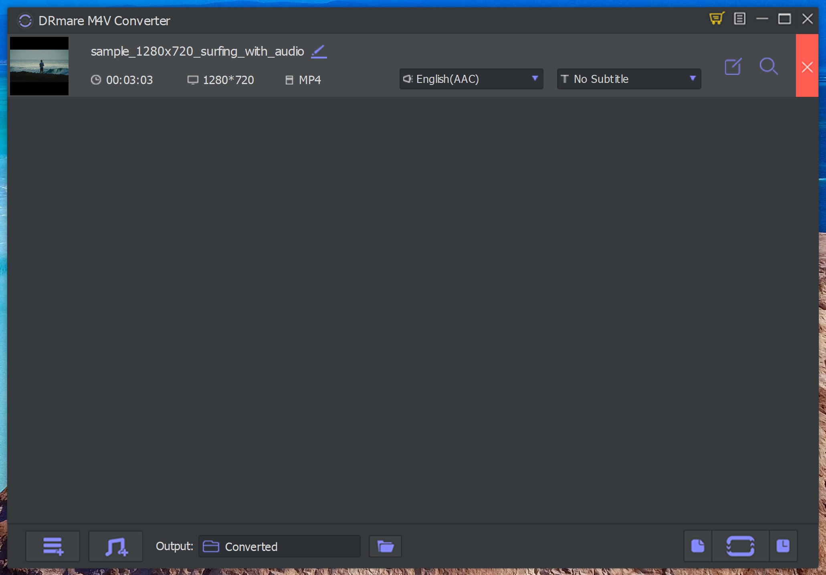Click the 1280*720 resolution text
The height and width of the screenshot is (575, 826).
(x=228, y=80)
